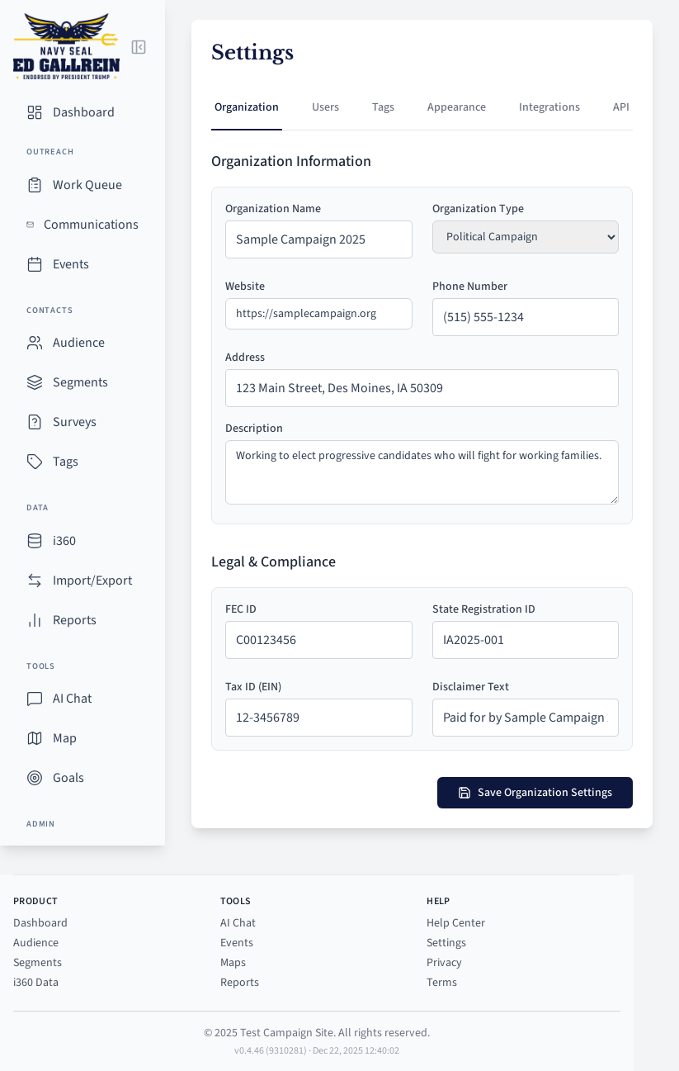Select the Audience people icon
This screenshot has height=1071, width=679.
35,343
